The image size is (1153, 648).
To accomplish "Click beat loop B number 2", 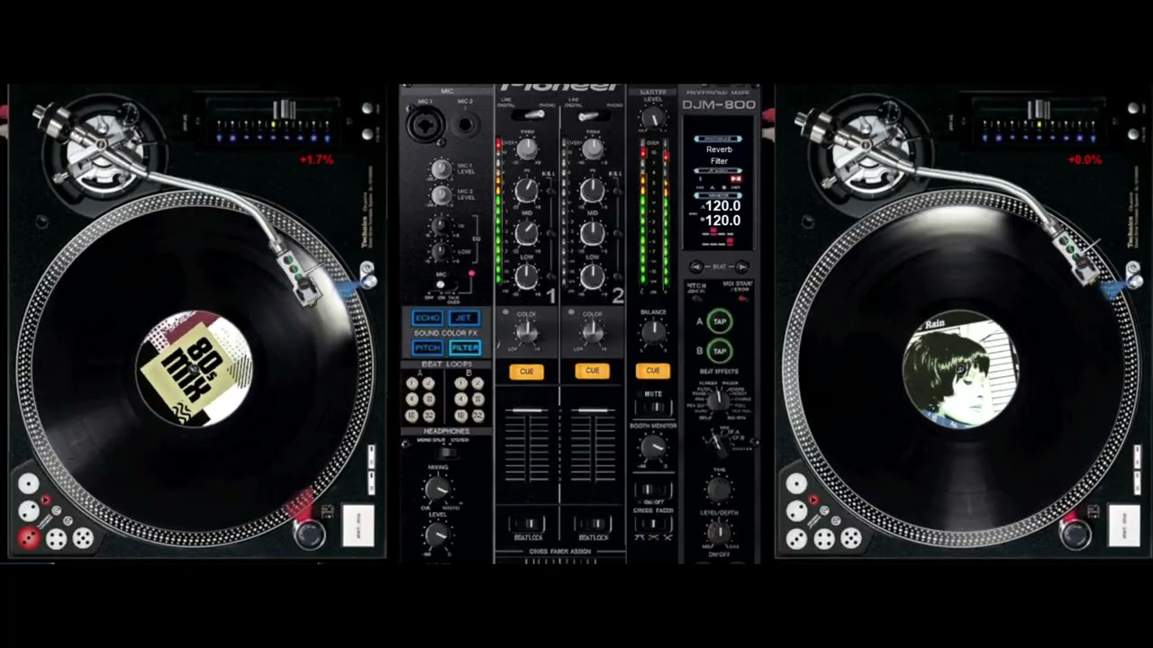I will pos(477,383).
